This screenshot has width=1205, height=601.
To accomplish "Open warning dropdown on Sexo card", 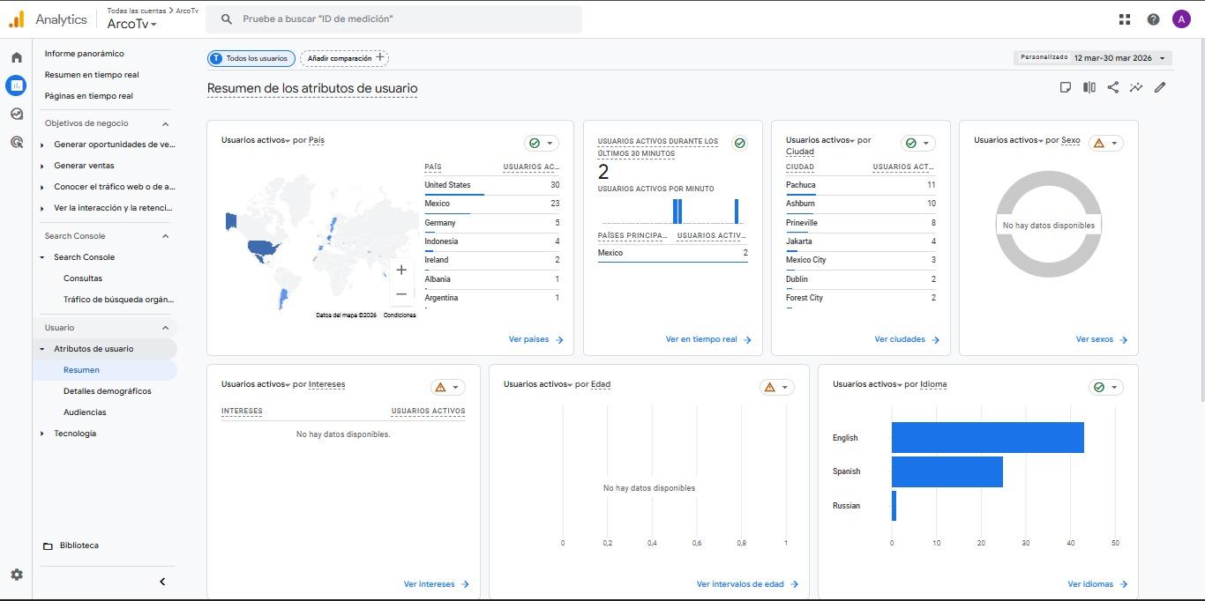I will click(1106, 143).
